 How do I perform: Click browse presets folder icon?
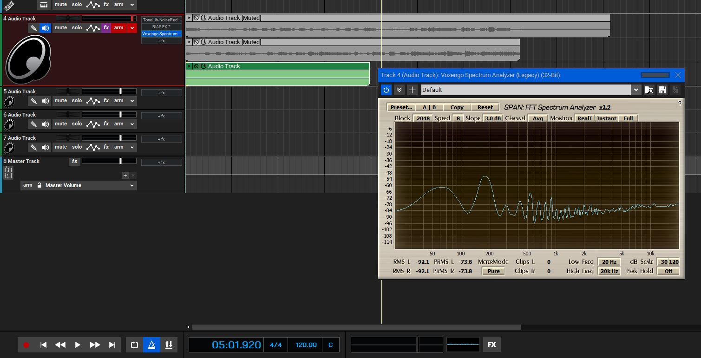tap(649, 90)
